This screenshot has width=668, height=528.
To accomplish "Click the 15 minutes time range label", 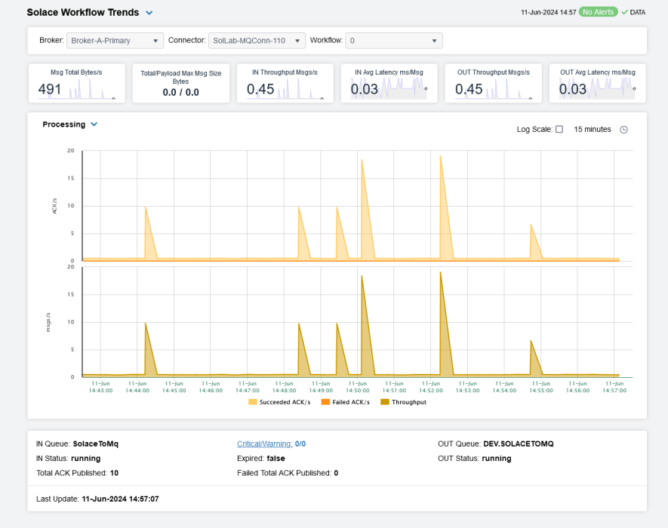I will [593, 130].
